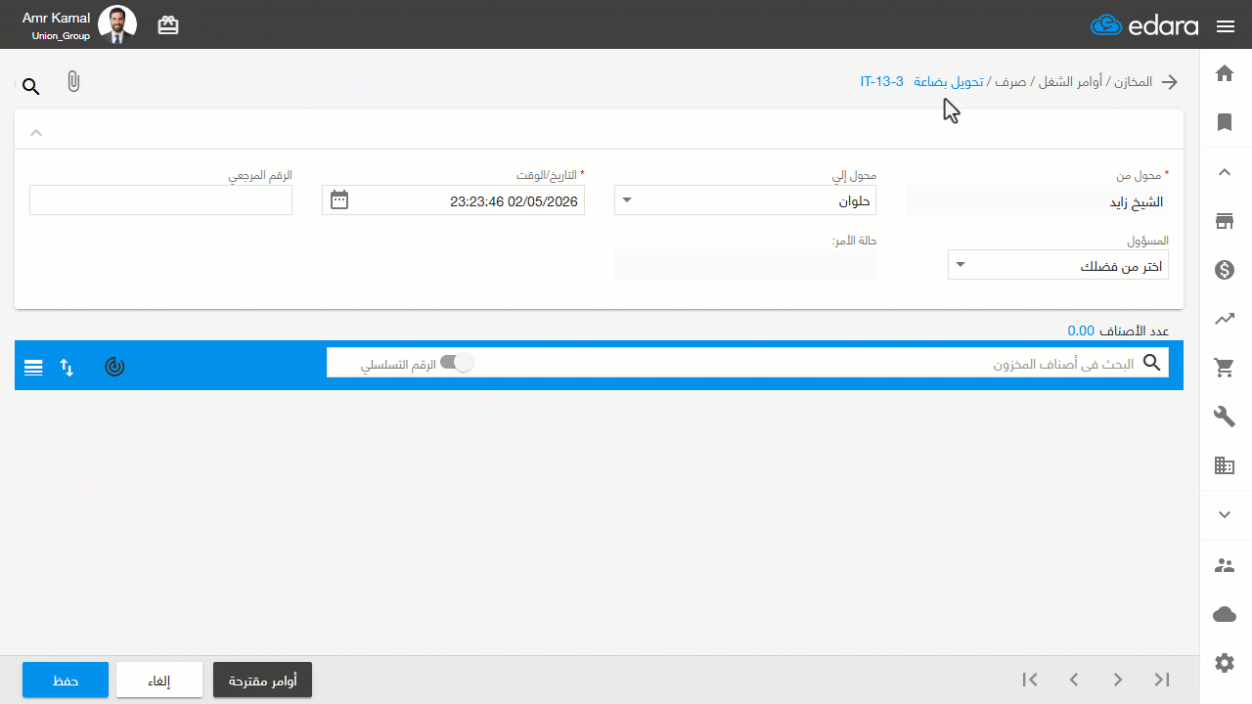Open the cloud icon in sidebar

[1225, 614]
